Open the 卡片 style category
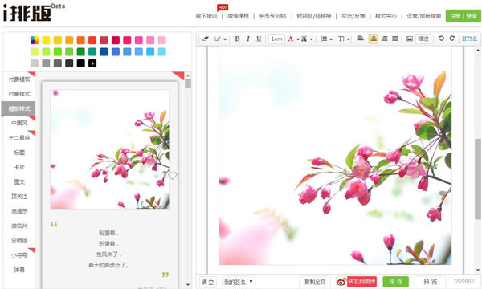This screenshot has width=482, height=289. tap(19, 167)
